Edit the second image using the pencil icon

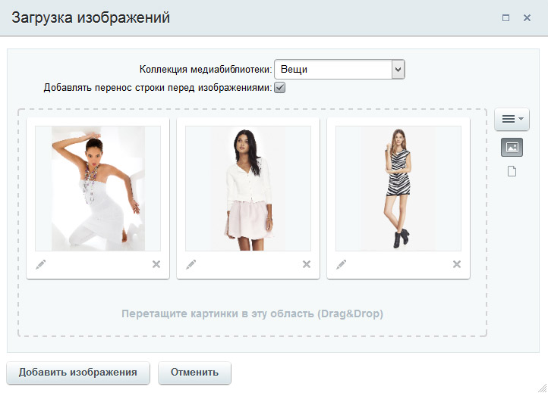tap(191, 264)
